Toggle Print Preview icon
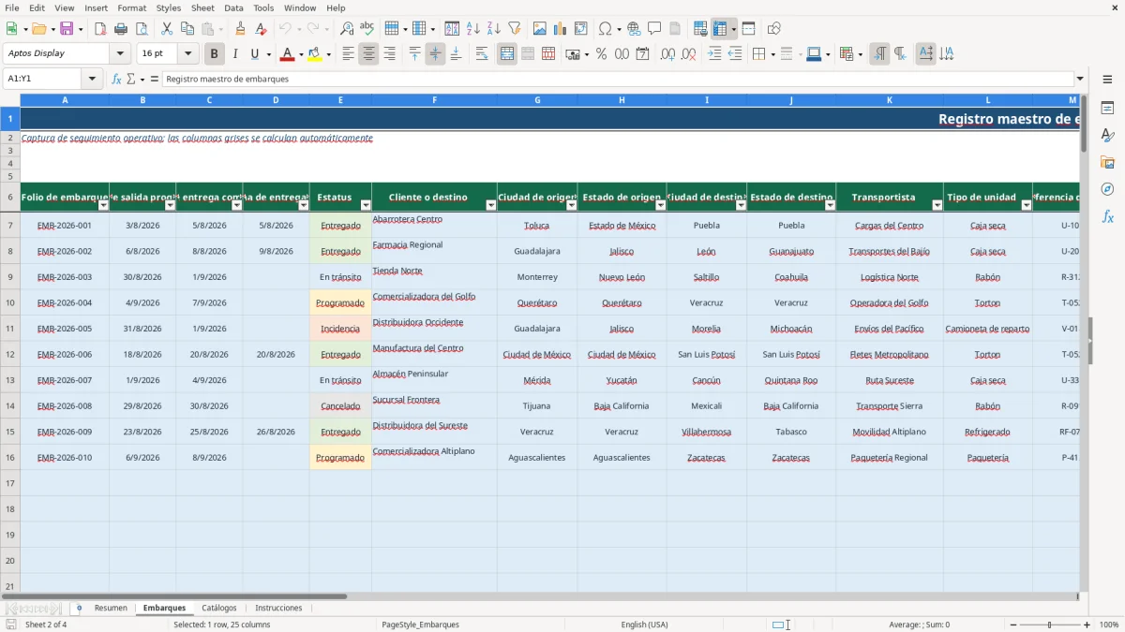This screenshot has height=632, width=1125. pyautogui.click(x=140, y=29)
